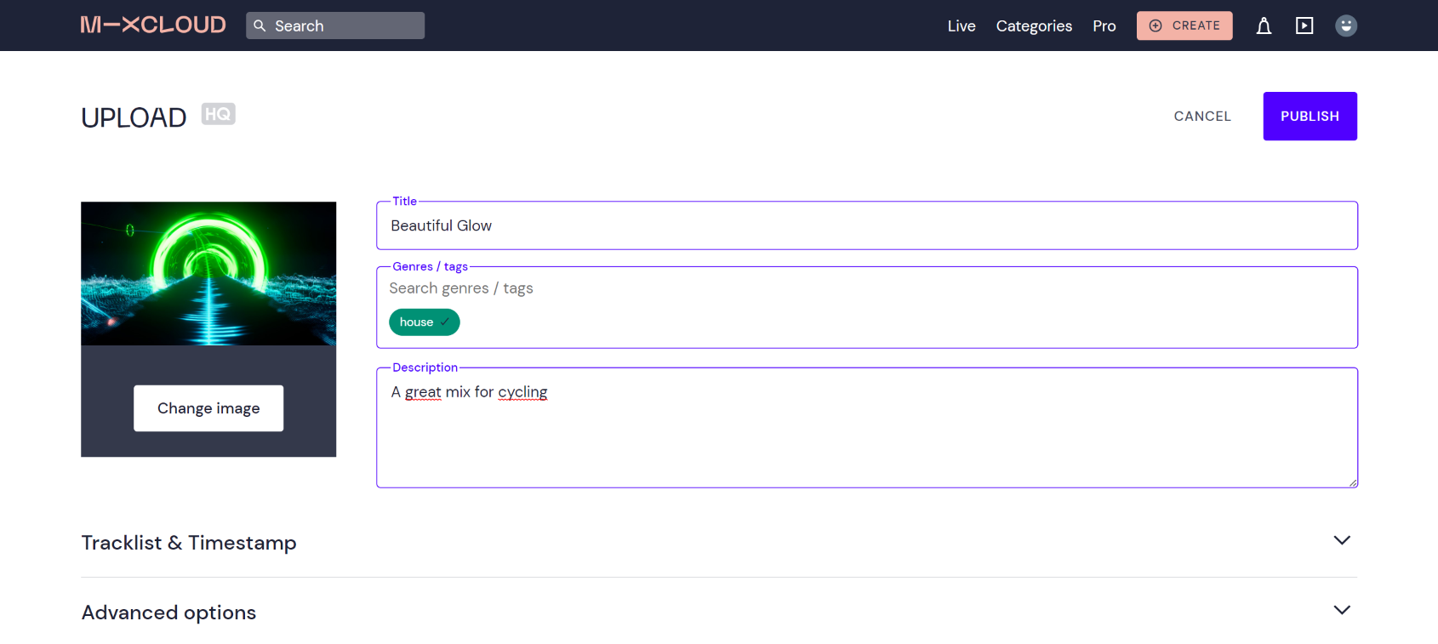Click the Title field with Beautiful Glow
The image size is (1438, 644).
coord(866,226)
